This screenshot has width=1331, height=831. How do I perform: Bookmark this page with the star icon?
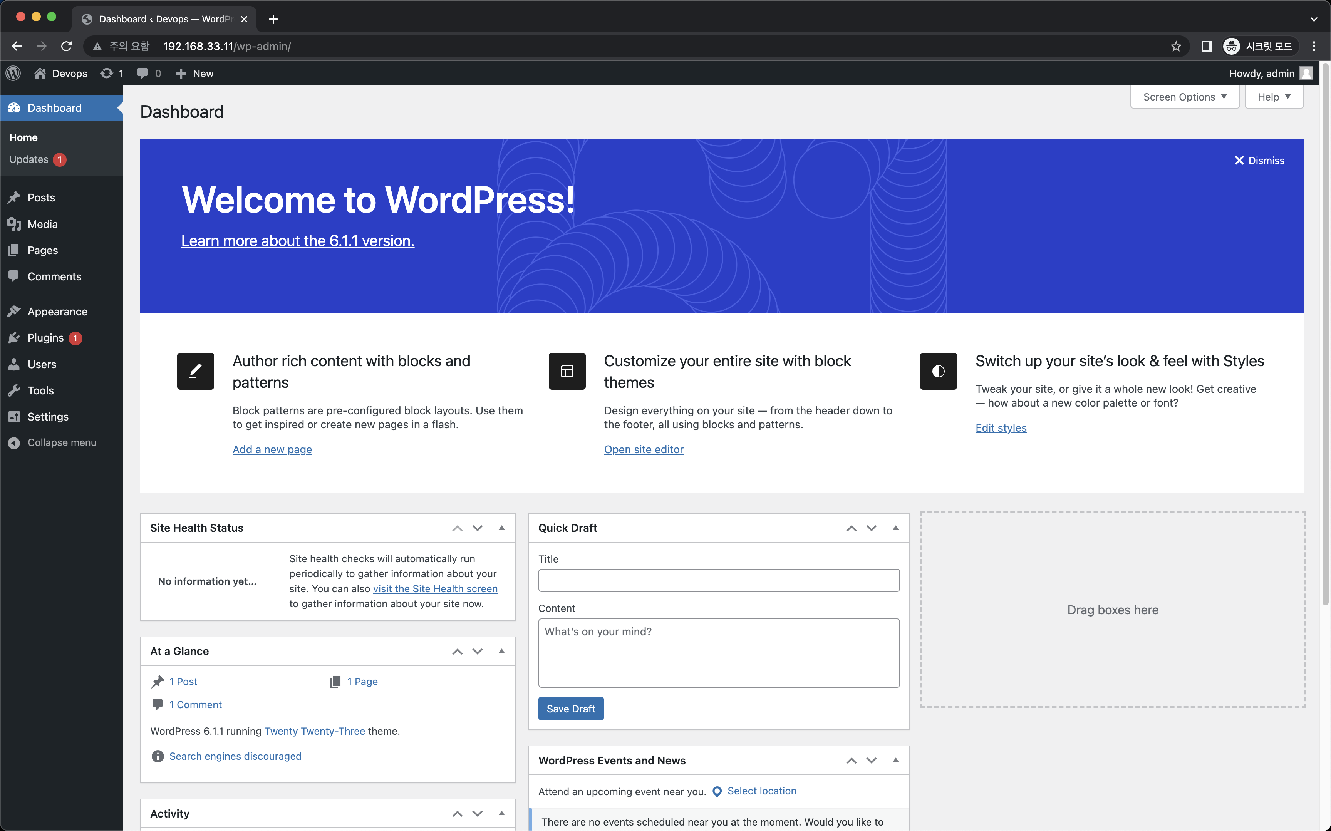click(1176, 46)
